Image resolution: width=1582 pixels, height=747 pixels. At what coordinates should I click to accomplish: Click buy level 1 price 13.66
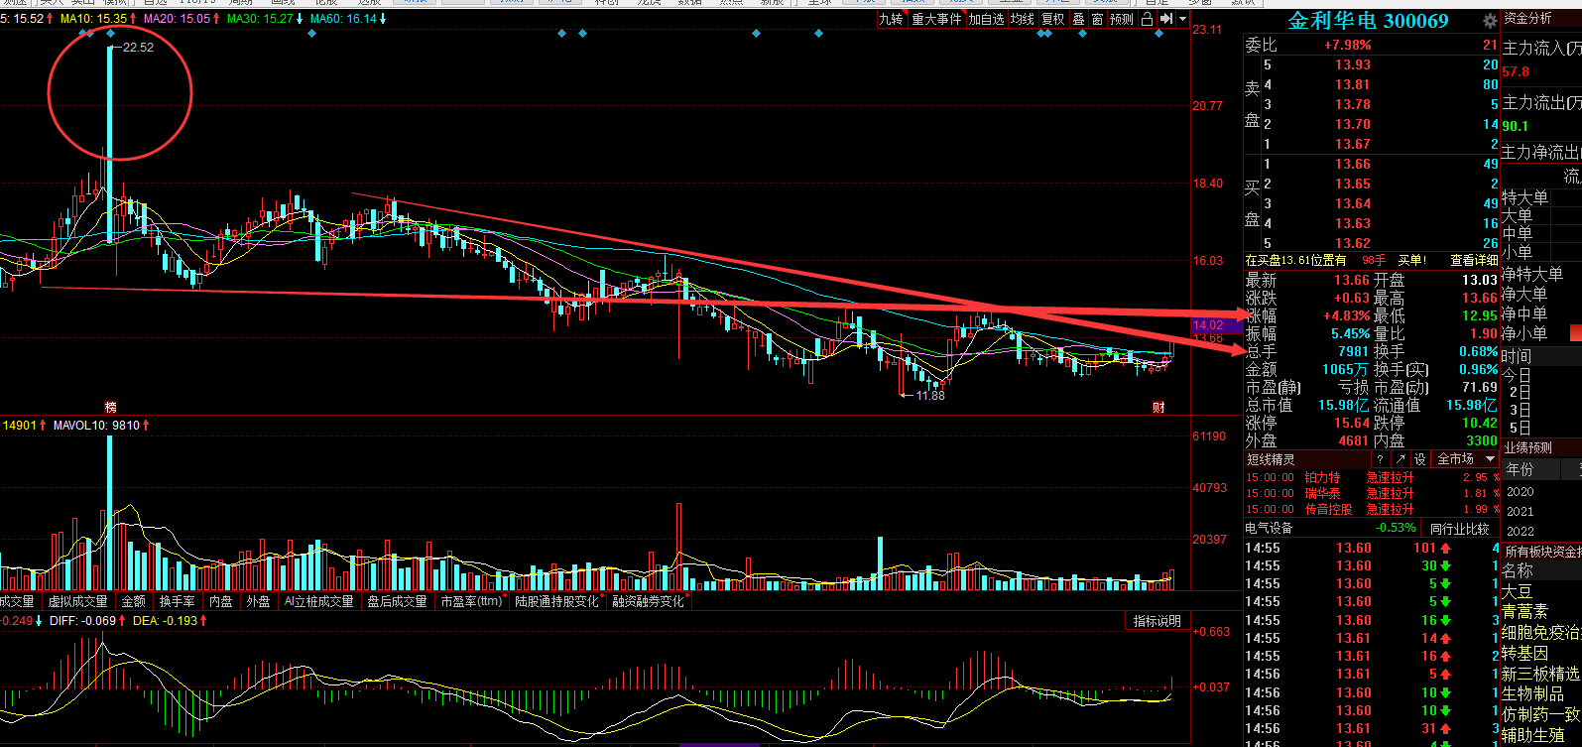(1352, 164)
